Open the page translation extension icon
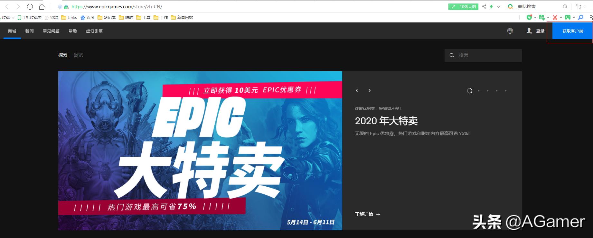Screen dimensions: 593x238 click(x=542, y=17)
